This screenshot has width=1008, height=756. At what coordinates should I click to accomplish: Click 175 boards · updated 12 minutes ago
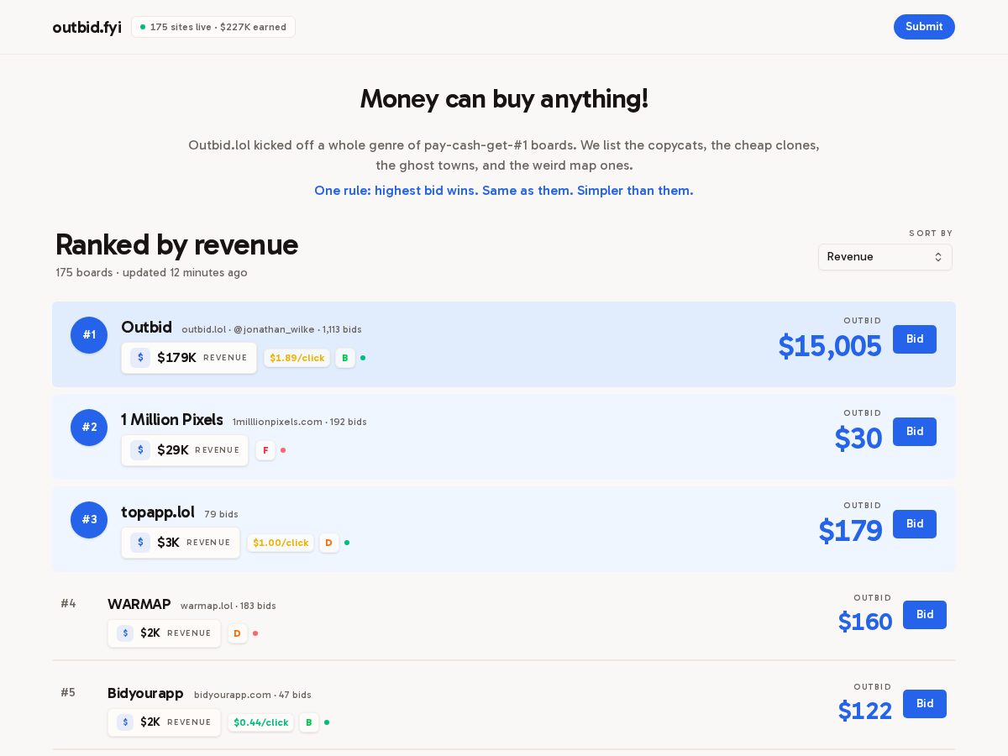point(152,273)
